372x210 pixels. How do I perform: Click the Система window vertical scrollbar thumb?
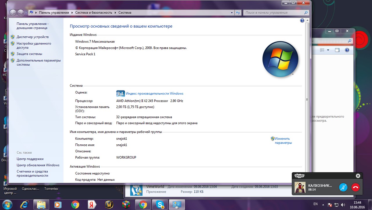(307, 99)
